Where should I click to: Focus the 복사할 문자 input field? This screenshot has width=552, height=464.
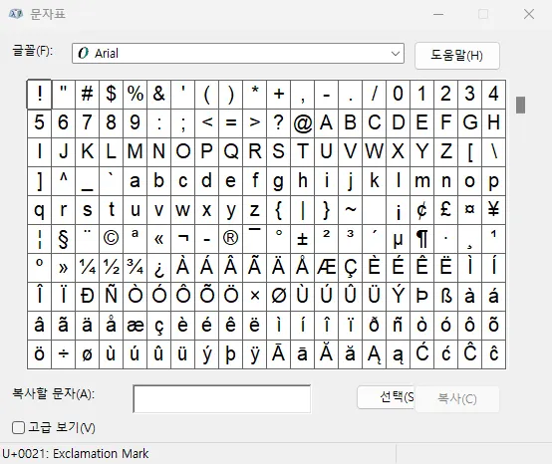(222, 399)
